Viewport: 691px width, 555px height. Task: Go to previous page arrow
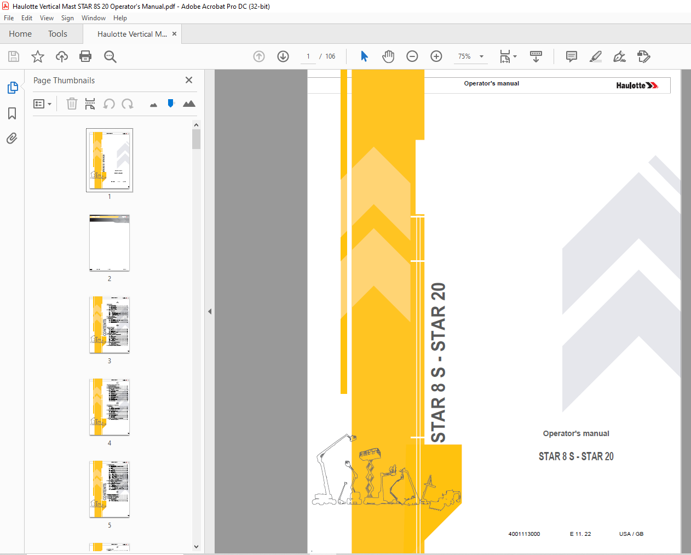[x=259, y=56]
